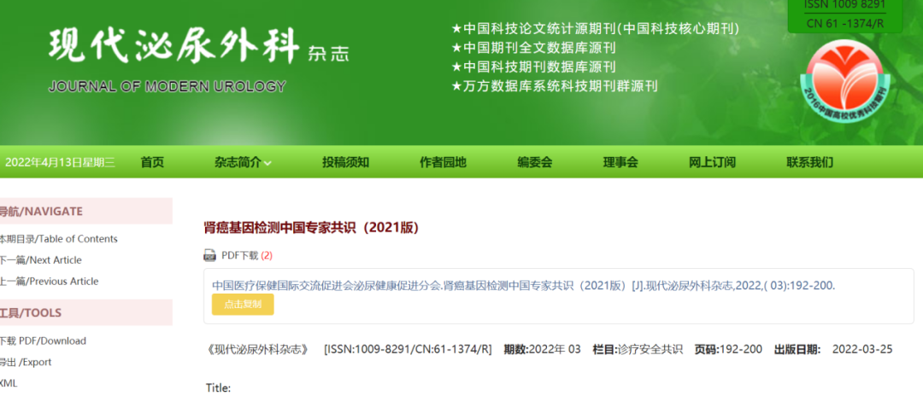Click 下载 PDF/Download in Tools sidebar
Screen dimensions: 923x396
point(43,341)
